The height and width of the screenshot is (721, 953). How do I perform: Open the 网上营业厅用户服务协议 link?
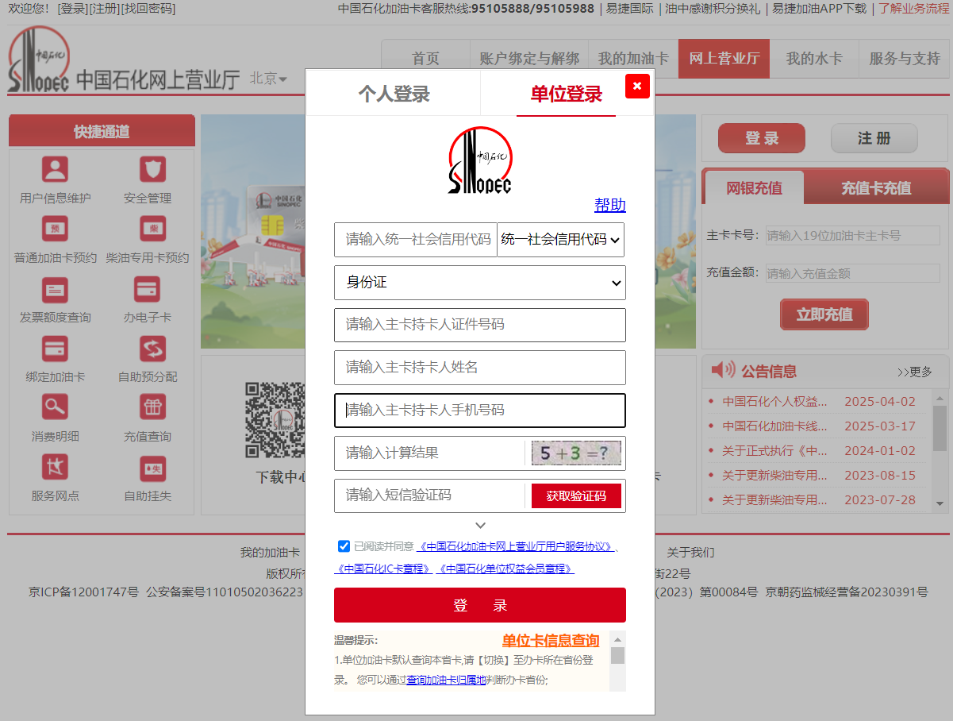point(516,546)
